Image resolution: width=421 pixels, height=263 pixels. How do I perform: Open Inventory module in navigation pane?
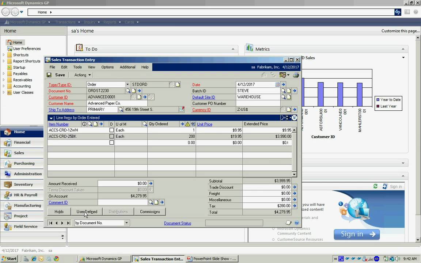pyautogui.click(x=22, y=184)
